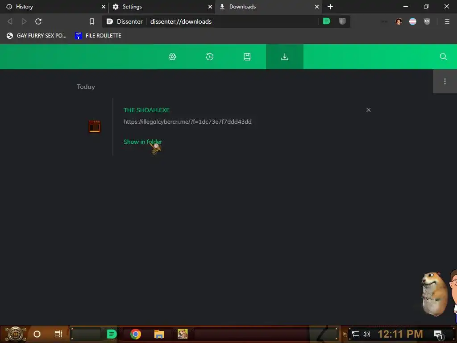Remove THE SHOAH.EXE entry from the list
Viewport: 457px width, 343px height.
click(368, 110)
